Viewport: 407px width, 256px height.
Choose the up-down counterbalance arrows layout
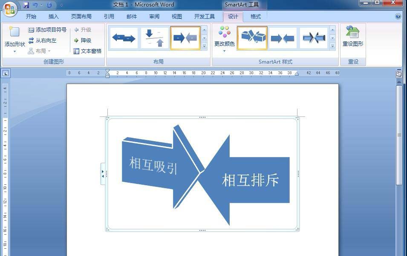pyautogui.click(x=154, y=38)
